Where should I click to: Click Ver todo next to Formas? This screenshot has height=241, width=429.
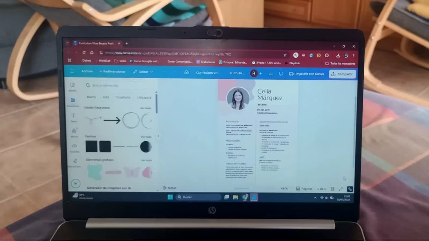coord(146,137)
